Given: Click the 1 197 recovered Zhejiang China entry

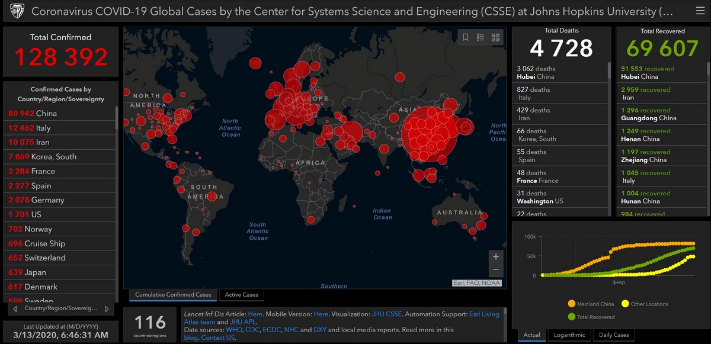Looking at the screenshot, I should (x=662, y=156).
